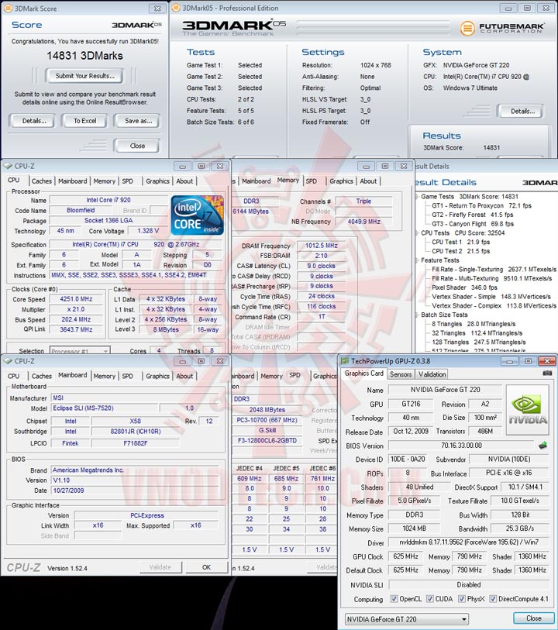Image resolution: width=558 pixels, height=630 pixels.
Task: Click the Intel Core i7 logo in CPU-Z
Action: coord(198,215)
